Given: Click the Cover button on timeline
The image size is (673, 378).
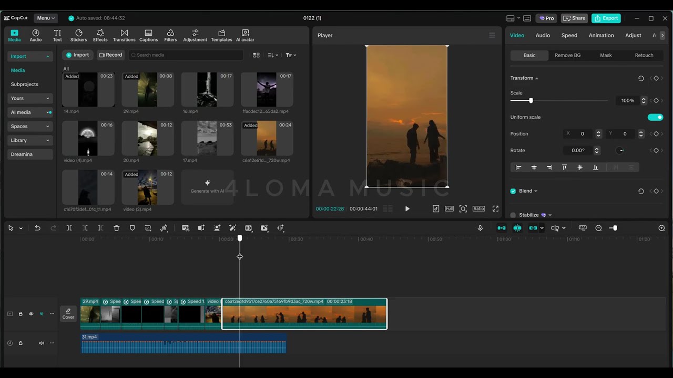Looking at the screenshot, I should 68,314.
